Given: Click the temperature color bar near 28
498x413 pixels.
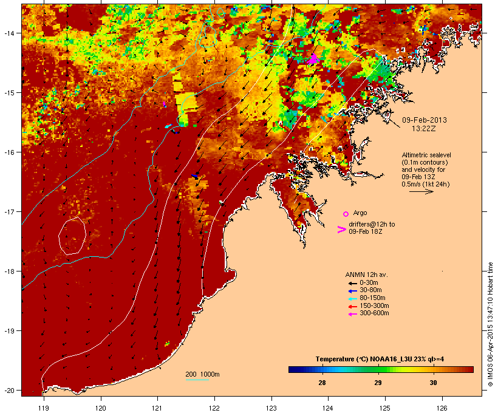Looking at the screenshot, I should click(322, 369).
